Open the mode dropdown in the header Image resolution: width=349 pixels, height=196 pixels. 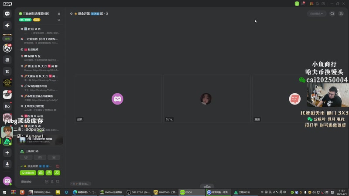pyautogui.click(x=317, y=14)
